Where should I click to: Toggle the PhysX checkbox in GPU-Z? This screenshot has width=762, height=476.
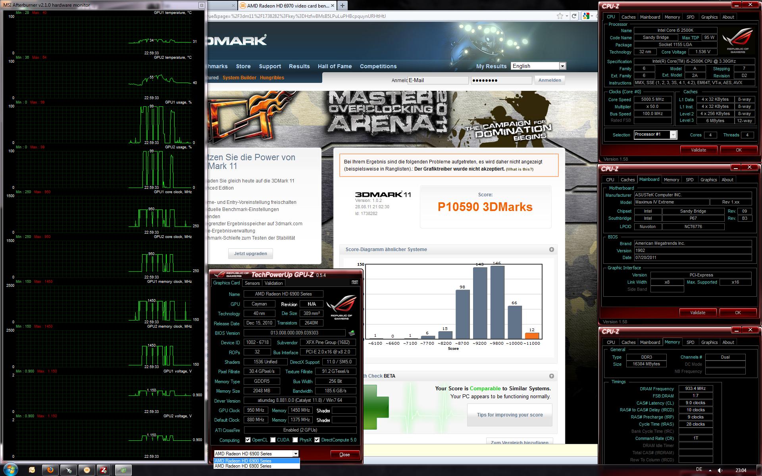(295, 440)
